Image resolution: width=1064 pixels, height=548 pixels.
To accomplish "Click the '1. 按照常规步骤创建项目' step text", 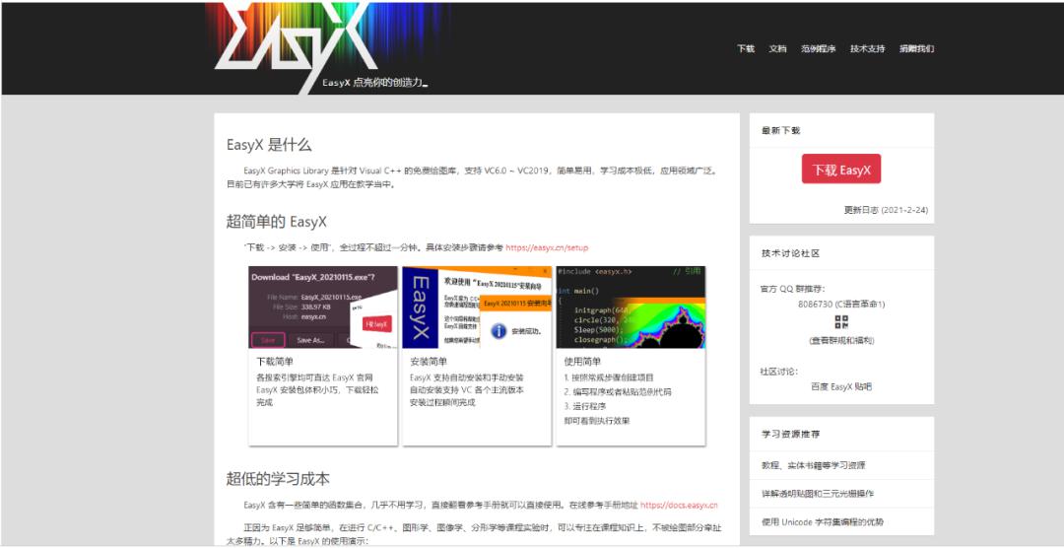I will coord(609,377).
